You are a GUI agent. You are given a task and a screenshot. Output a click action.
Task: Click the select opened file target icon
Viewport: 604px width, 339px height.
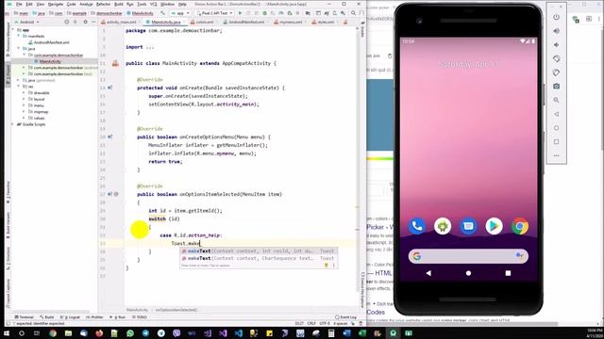pyautogui.click(x=67, y=22)
